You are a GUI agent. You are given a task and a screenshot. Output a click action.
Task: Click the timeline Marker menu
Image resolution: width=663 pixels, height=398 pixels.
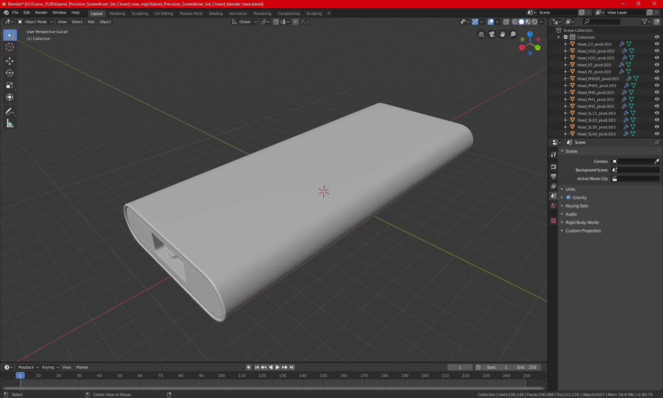(82, 367)
